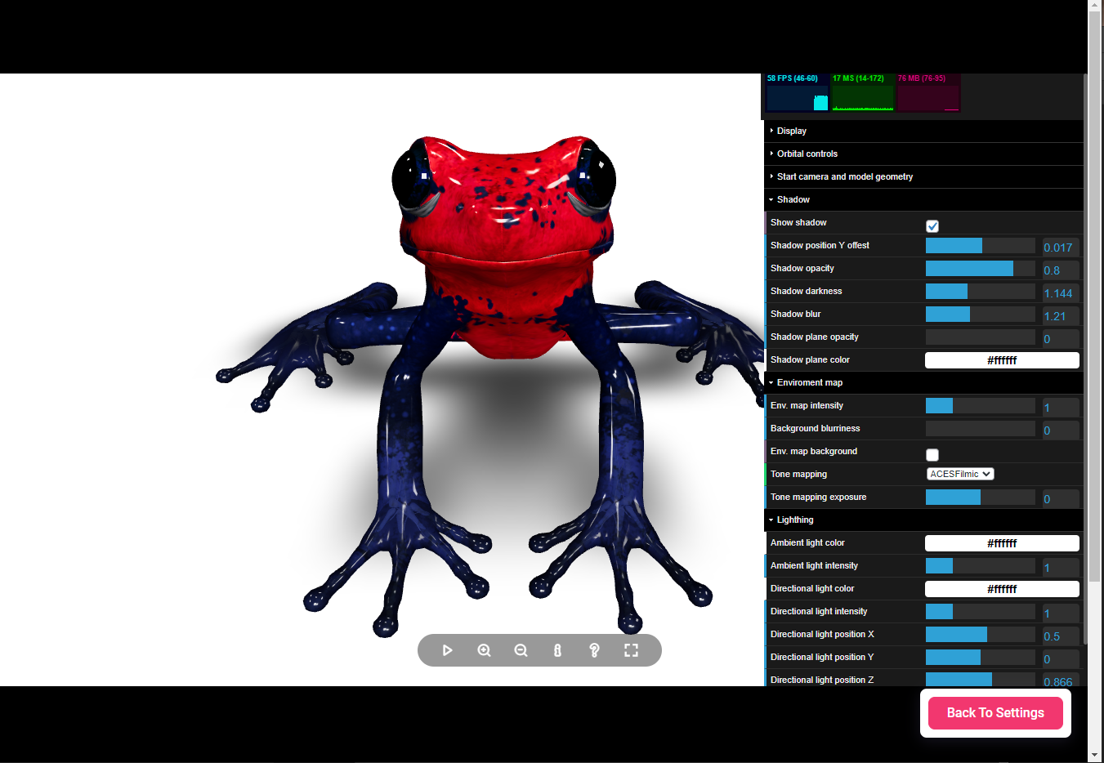Open the Tone mapping ACESFilmic dropdown
Viewport: 1104px width, 763px height.
pos(960,474)
